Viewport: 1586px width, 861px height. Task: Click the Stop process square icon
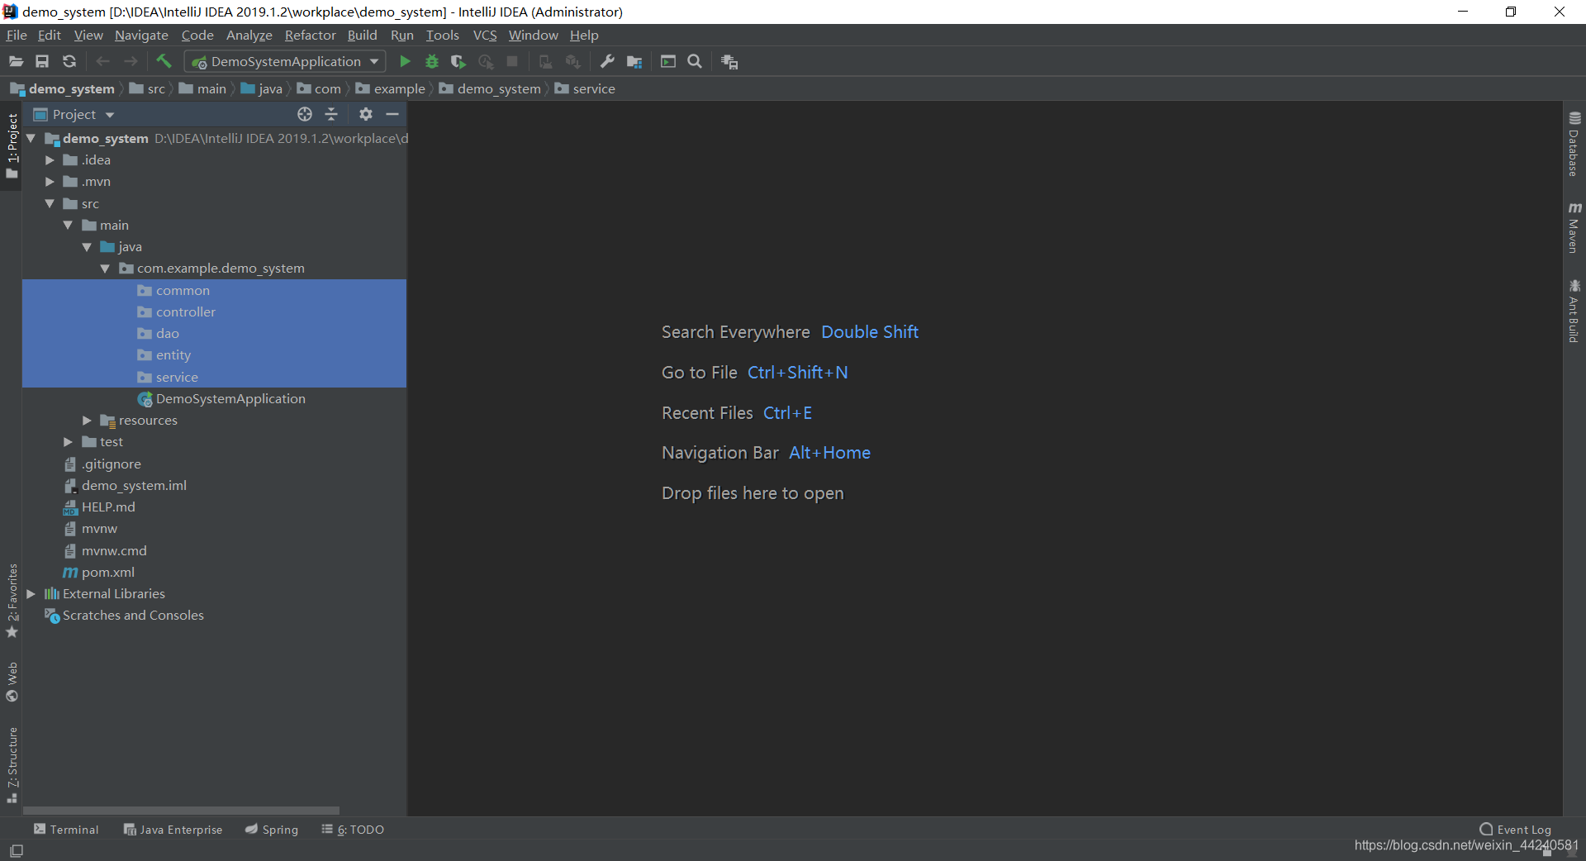[x=512, y=61]
